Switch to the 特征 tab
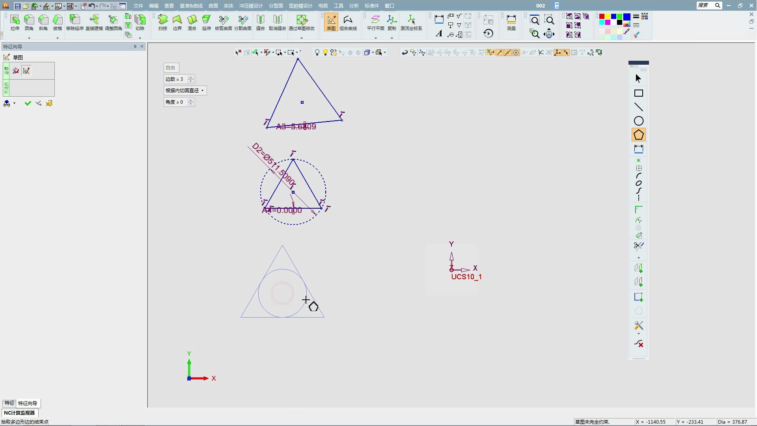The image size is (757, 426). [9, 403]
